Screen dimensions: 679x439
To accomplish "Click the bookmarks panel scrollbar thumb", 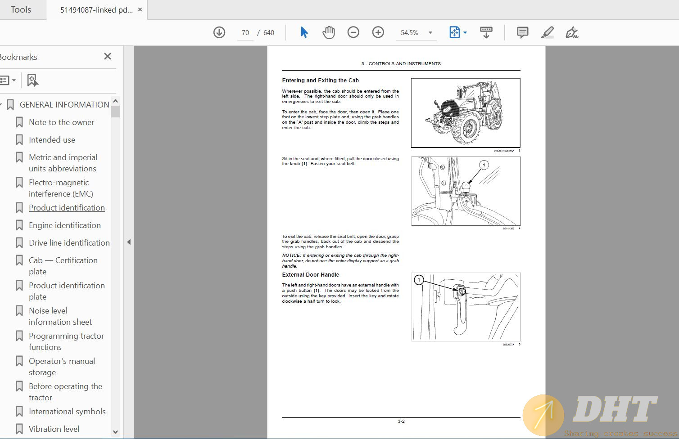I will 116,111.
